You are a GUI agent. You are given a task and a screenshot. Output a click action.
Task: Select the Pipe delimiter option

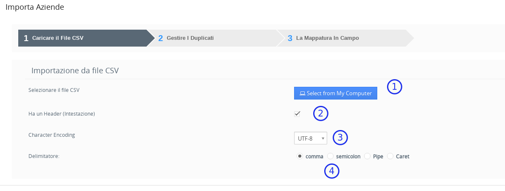point(367,156)
